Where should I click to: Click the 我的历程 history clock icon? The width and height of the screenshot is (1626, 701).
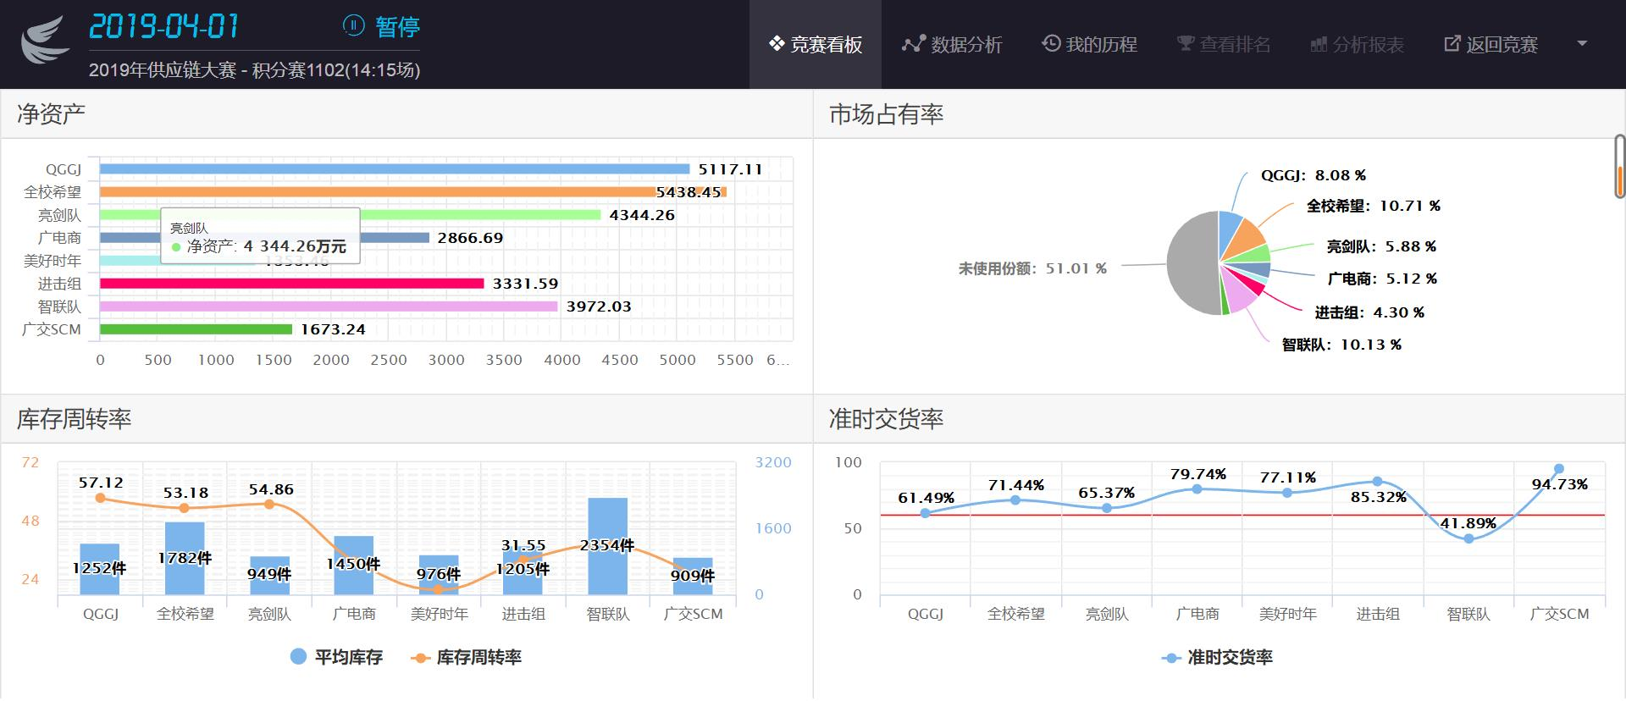coord(1051,44)
